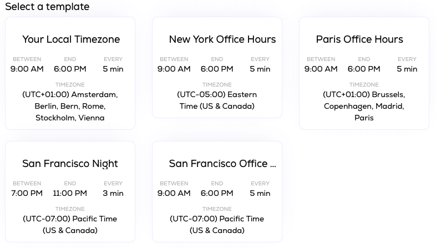Click the Select a template heading
The image size is (436, 248).
tap(47, 7)
